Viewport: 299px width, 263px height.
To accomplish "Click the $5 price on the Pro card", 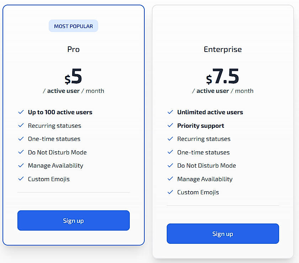I will tap(73, 75).
